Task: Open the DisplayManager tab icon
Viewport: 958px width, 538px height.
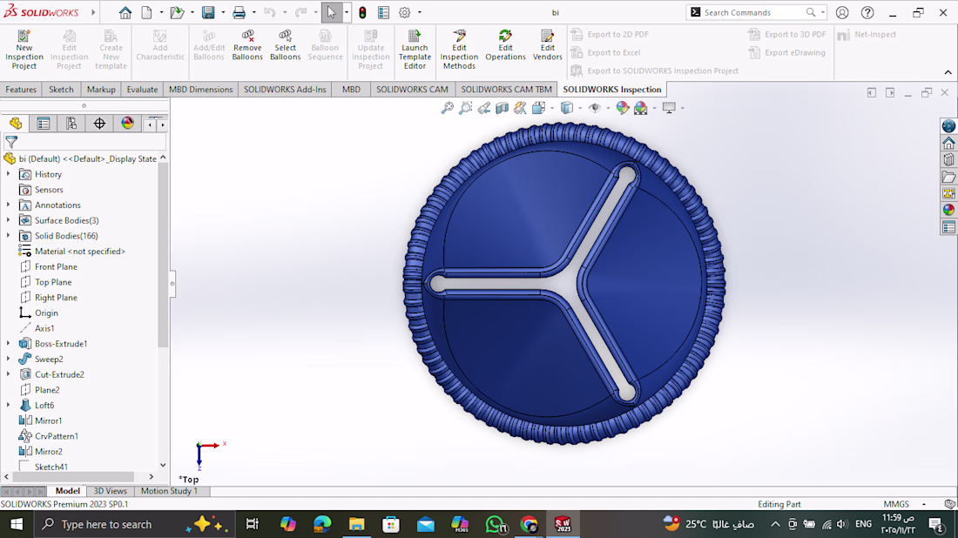Action: tap(127, 124)
